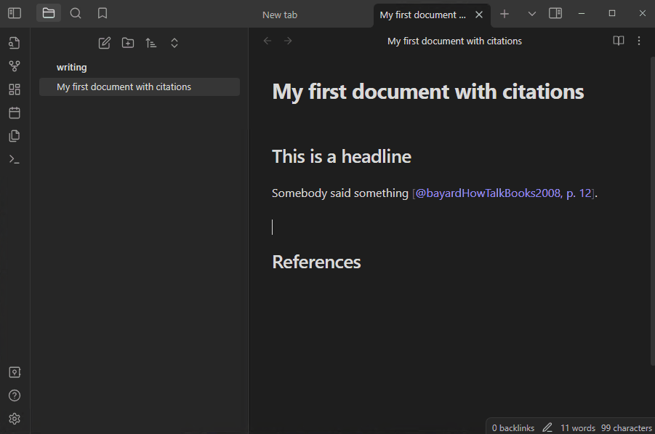655x434 pixels.
Task: Click the '99 characters' status entry
Action: (x=626, y=428)
